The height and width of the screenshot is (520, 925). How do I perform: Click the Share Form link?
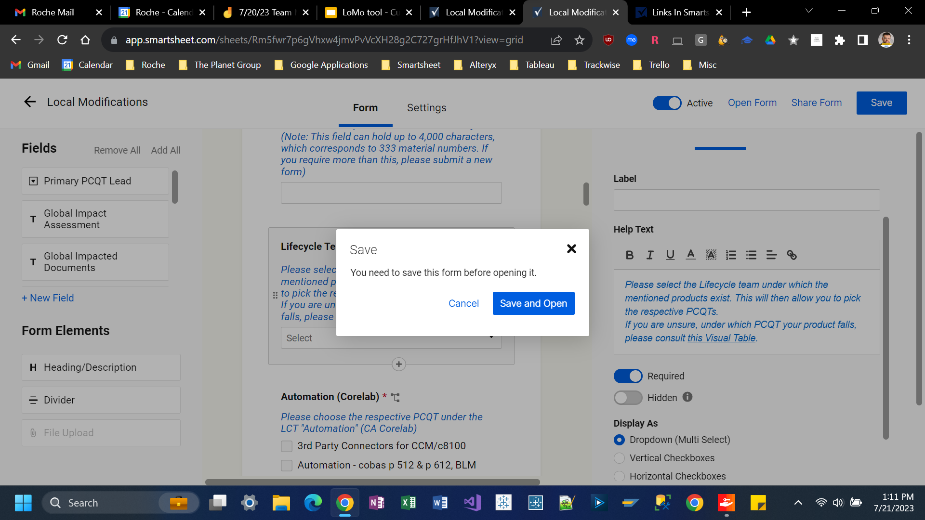pos(816,103)
